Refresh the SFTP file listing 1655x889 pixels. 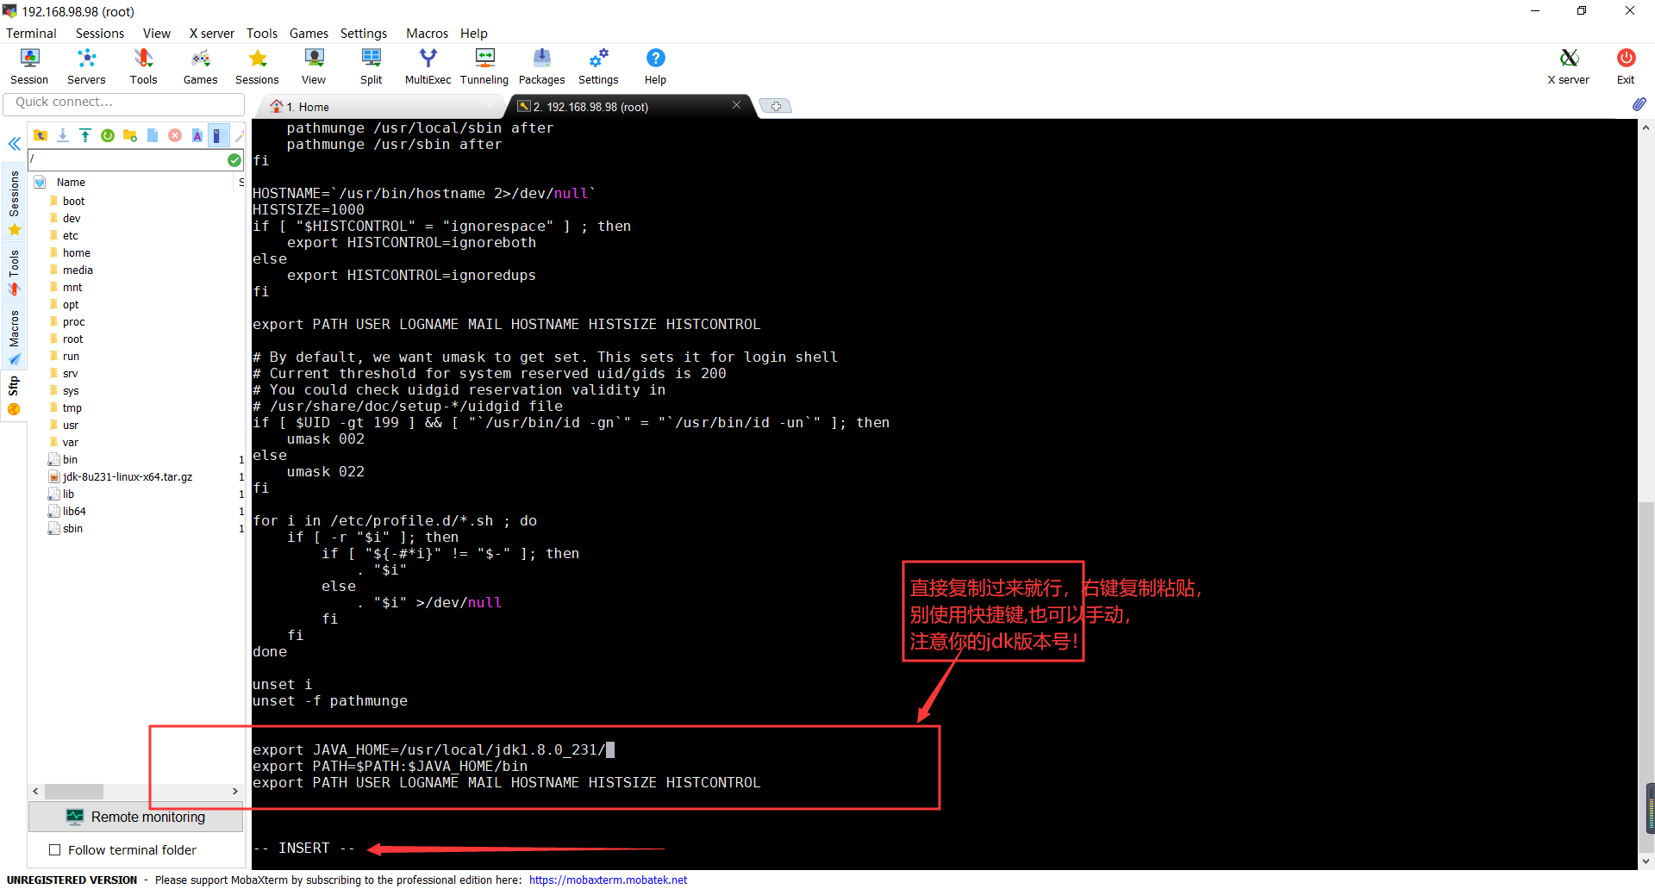(108, 135)
